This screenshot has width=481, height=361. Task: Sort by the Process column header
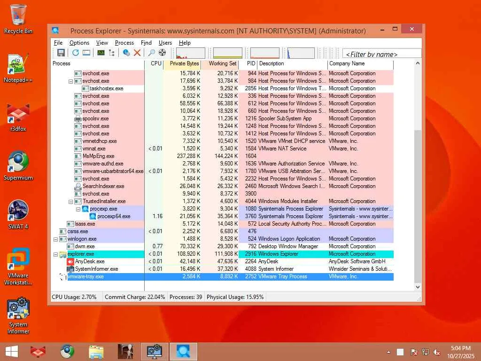98,63
